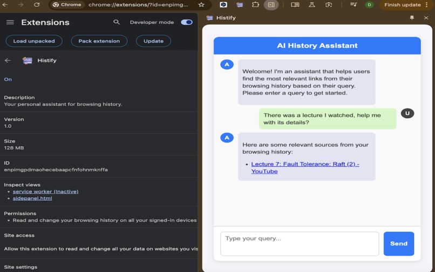Click the browser forward arrow

click(21, 5)
